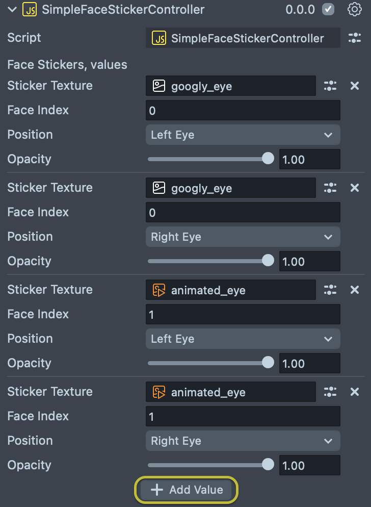Screen dimensions: 371x507
Task: Open options for the first googly_eye texture
Action: [x=330, y=86]
